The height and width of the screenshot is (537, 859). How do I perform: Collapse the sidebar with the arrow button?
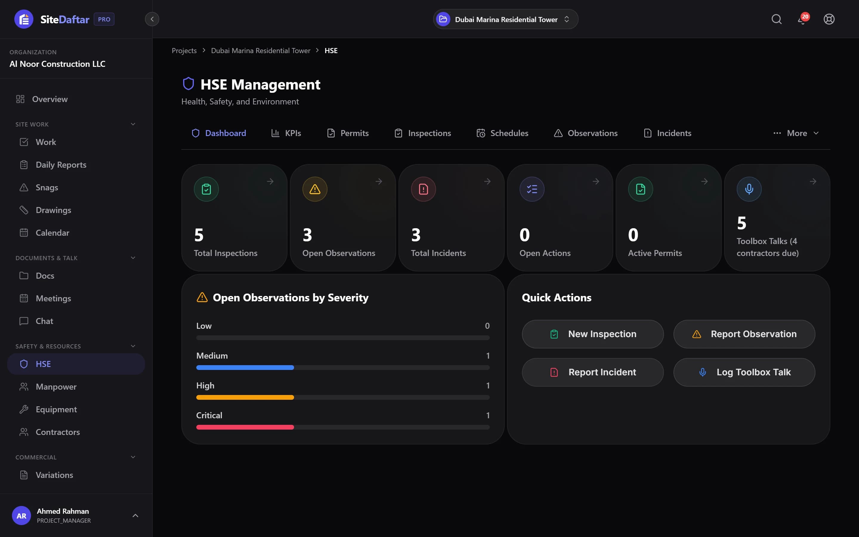pyautogui.click(x=152, y=19)
